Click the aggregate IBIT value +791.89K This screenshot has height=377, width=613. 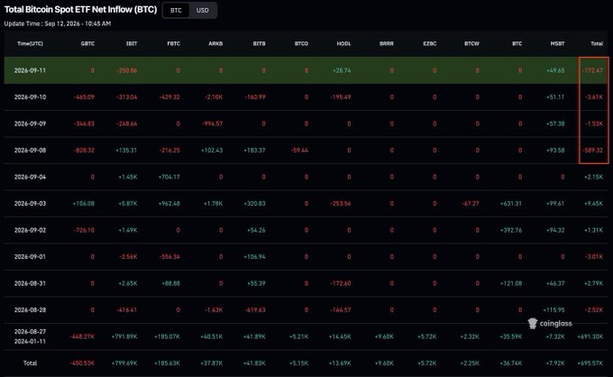pyautogui.click(x=124, y=336)
